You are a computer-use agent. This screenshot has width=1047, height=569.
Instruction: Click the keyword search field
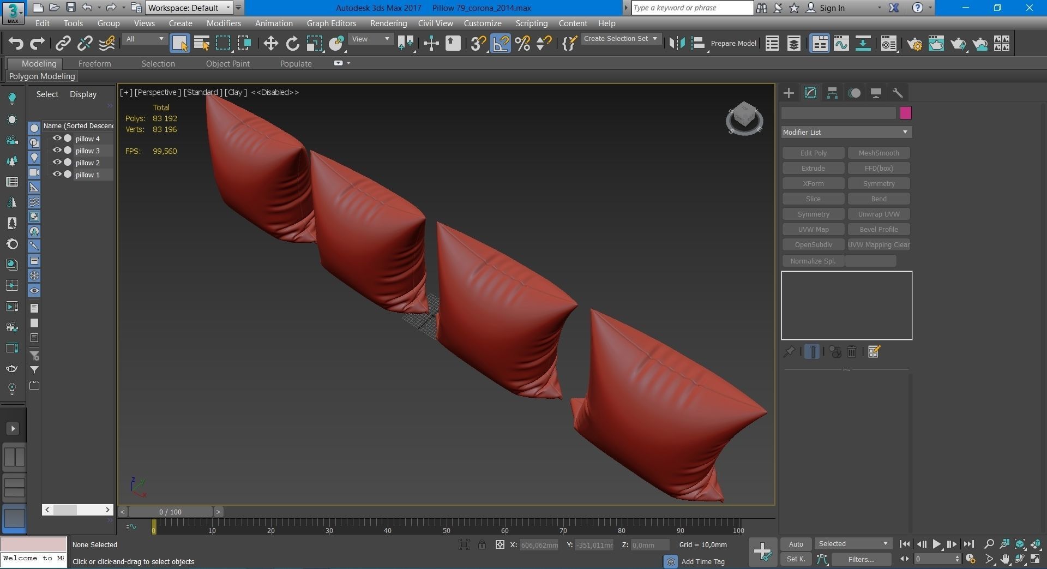coord(692,8)
